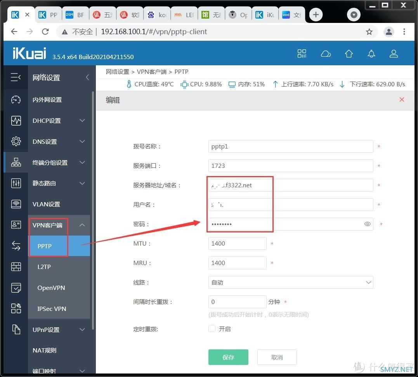Close the active iKuai browser tab

coord(27,15)
